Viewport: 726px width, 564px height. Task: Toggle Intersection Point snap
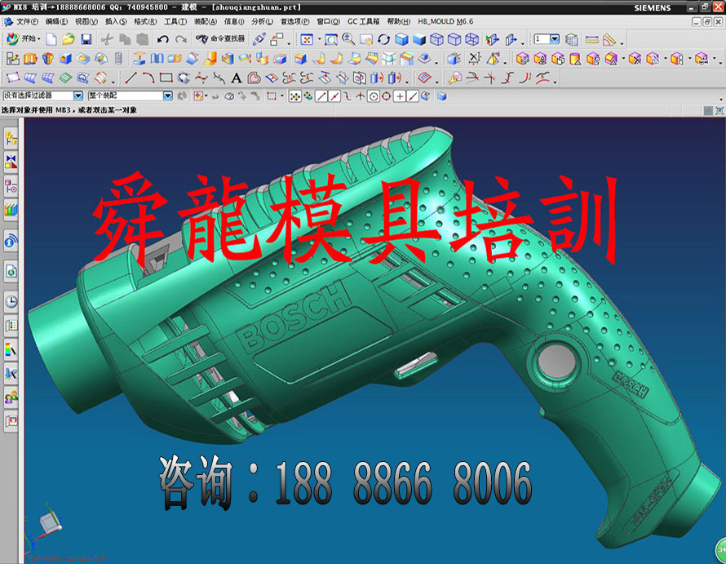pyautogui.click(x=361, y=96)
